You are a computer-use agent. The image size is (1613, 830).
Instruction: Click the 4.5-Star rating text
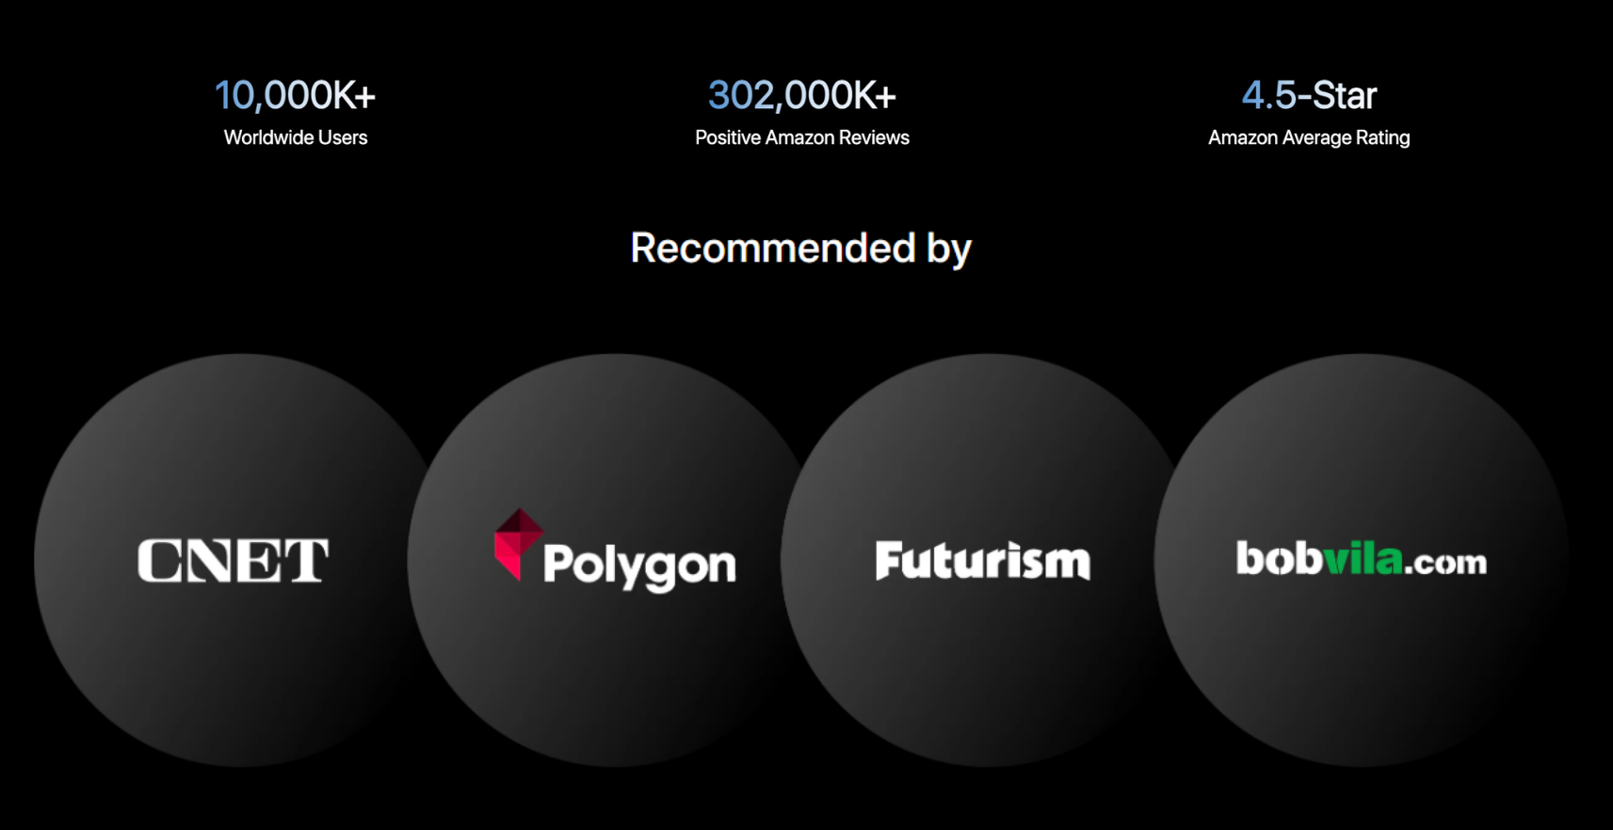[1308, 95]
